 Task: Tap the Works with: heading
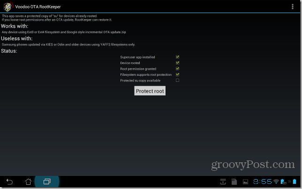(x=15, y=26)
